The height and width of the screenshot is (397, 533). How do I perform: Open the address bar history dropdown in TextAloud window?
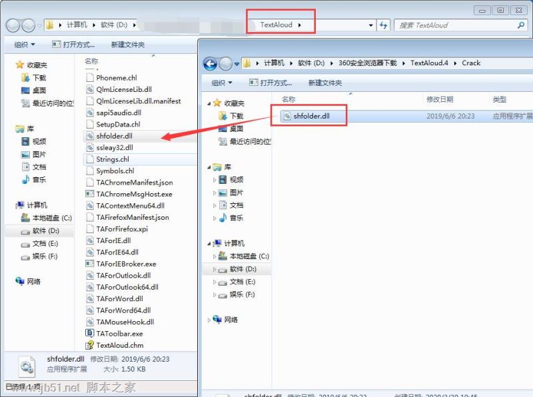371,25
